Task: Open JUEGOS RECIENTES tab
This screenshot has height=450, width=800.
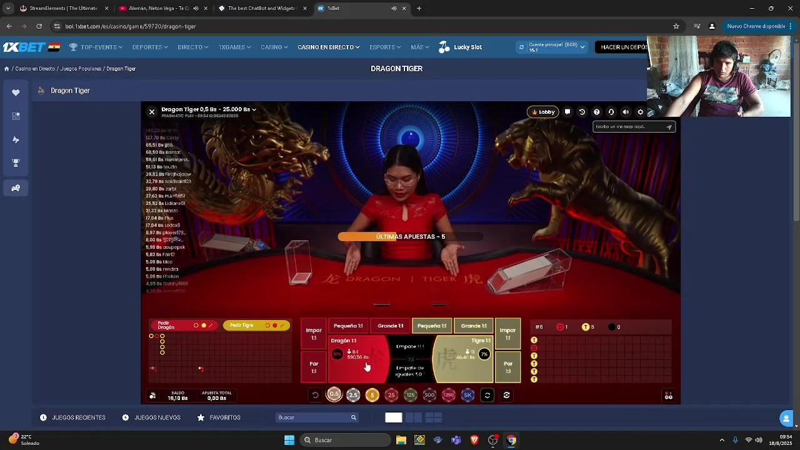Action: tap(72, 417)
